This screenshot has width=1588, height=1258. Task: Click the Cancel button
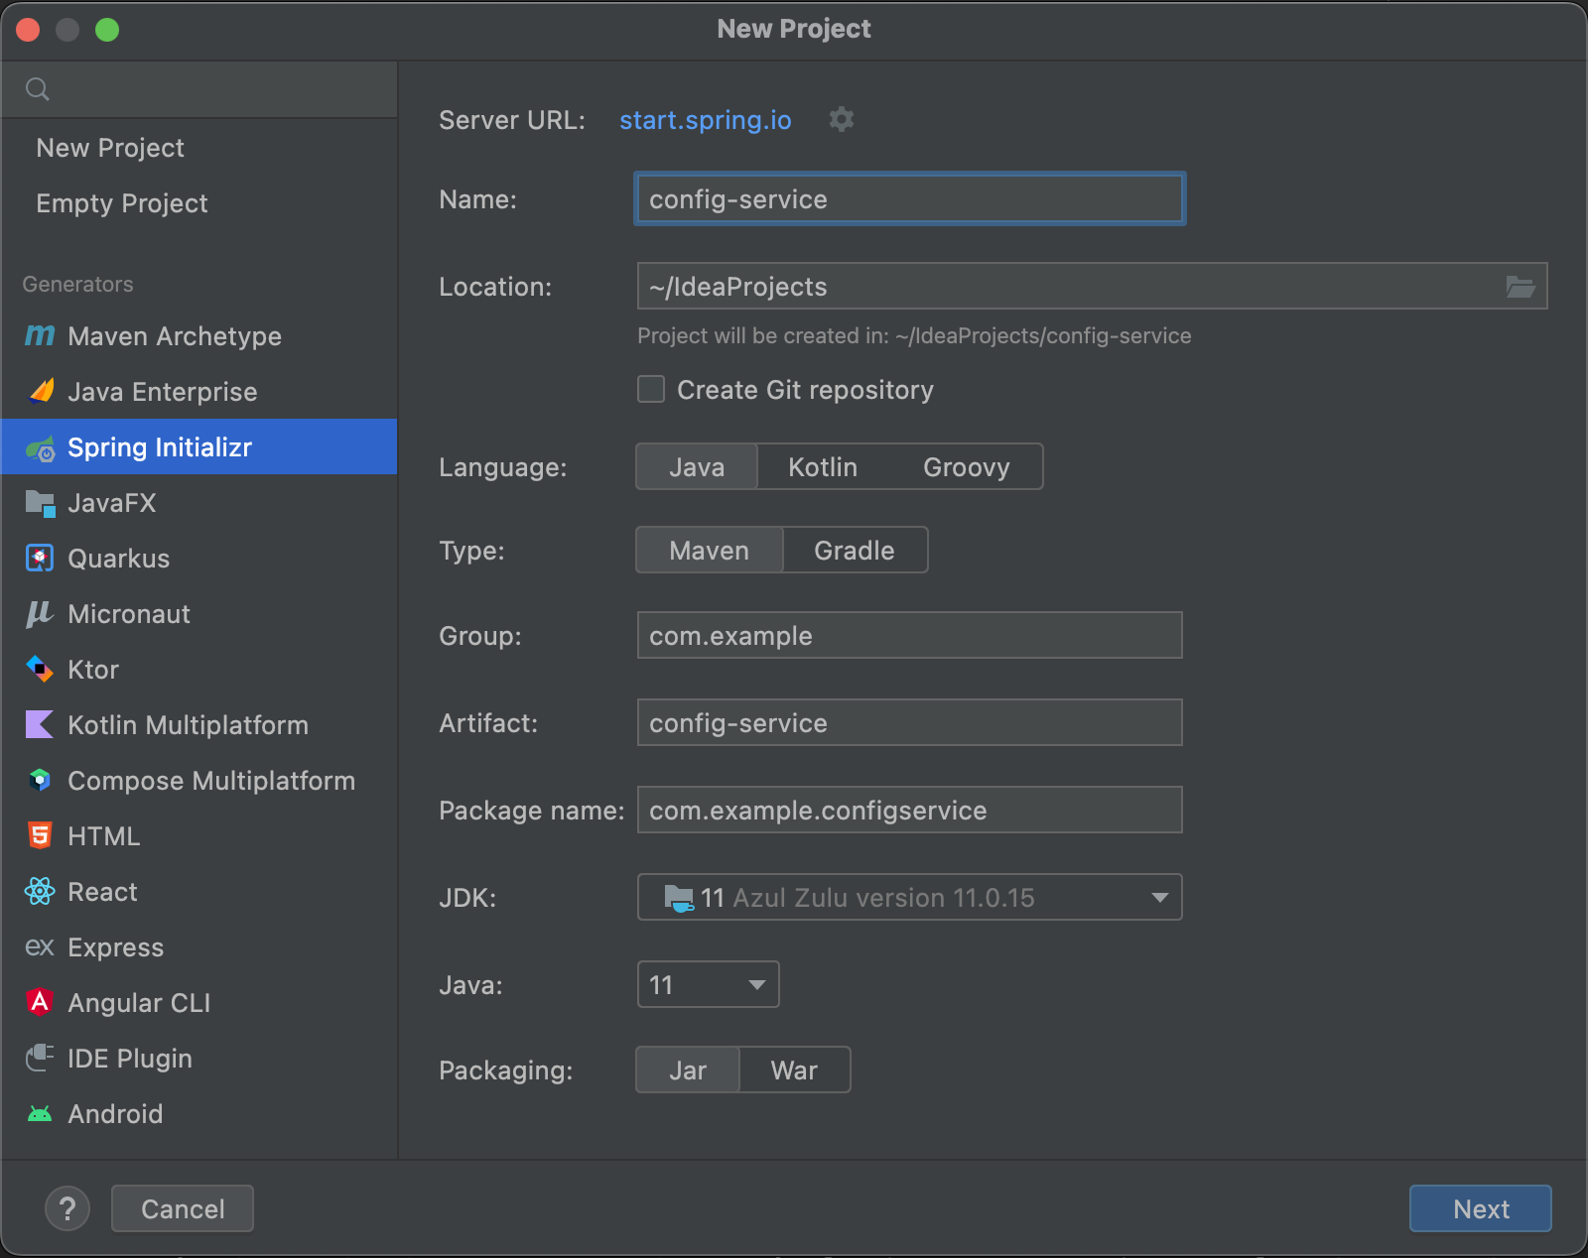click(x=183, y=1208)
